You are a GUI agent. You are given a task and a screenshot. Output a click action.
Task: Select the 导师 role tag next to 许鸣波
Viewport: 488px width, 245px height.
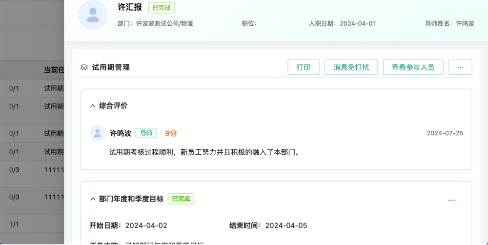pos(146,133)
